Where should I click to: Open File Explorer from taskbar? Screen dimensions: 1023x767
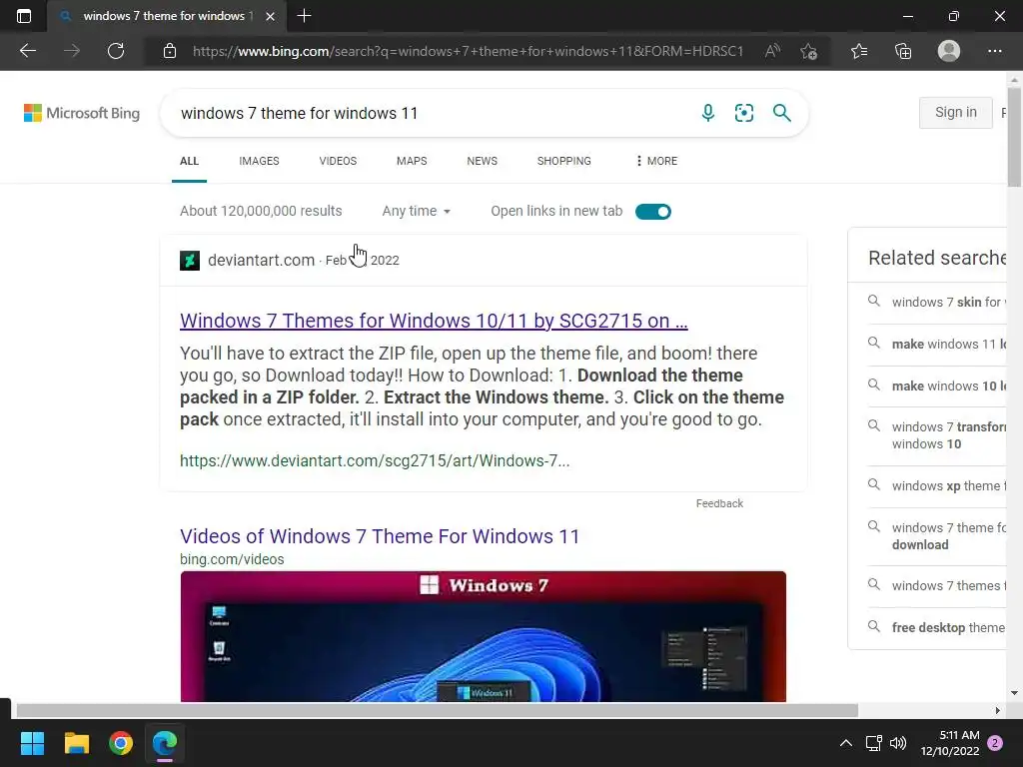click(x=76, y=743)
